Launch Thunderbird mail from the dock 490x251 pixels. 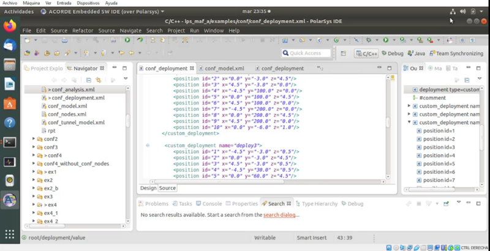(10, 45)
